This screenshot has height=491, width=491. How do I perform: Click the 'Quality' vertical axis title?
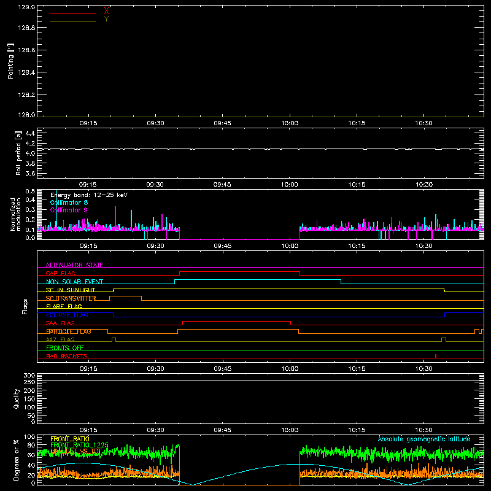click(17, 398)
